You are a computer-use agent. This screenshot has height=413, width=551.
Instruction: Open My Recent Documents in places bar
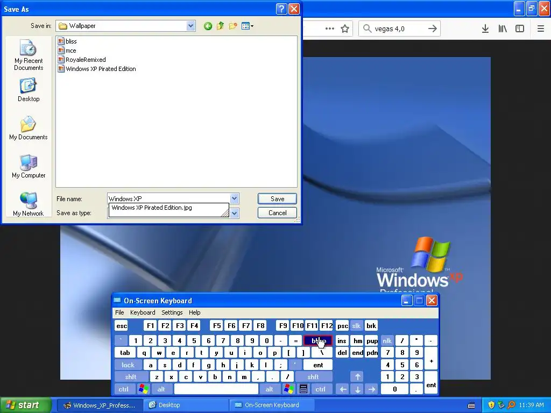pyautogui.click(x=29, y=55)
